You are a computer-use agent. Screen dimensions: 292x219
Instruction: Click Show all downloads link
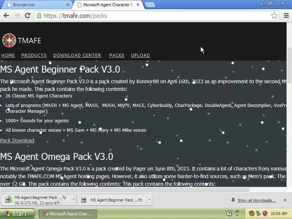pos(257,200)
